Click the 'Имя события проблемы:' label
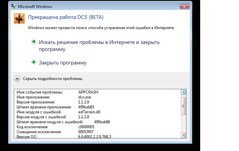The image size is (239, 151). tap(40, 92)
